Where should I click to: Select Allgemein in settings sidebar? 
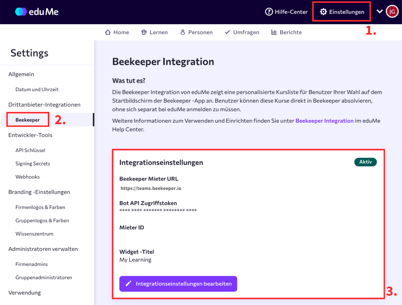[21, 74]
